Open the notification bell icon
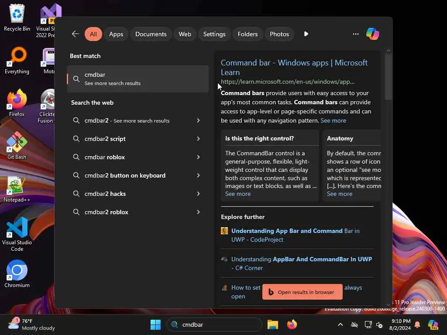This screenshot has width=447, height=335. click(x=417, y=325)
